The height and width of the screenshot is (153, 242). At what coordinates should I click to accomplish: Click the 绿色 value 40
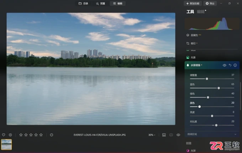(x=233, y=94)
